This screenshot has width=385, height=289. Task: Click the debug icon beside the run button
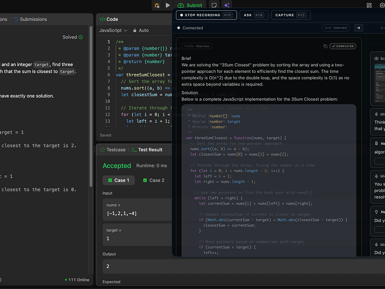coord(157,5)
